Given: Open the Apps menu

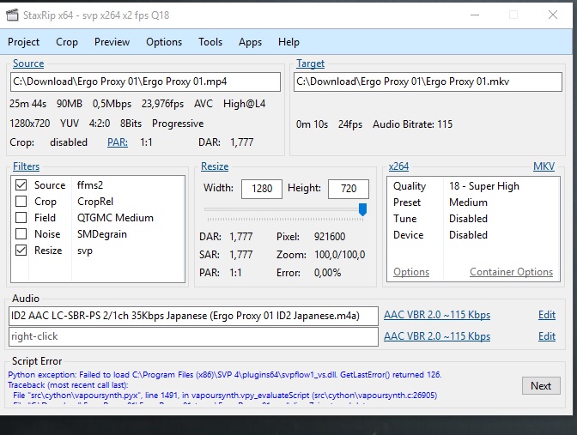Looking at the screenshot, I should [250, 42].
